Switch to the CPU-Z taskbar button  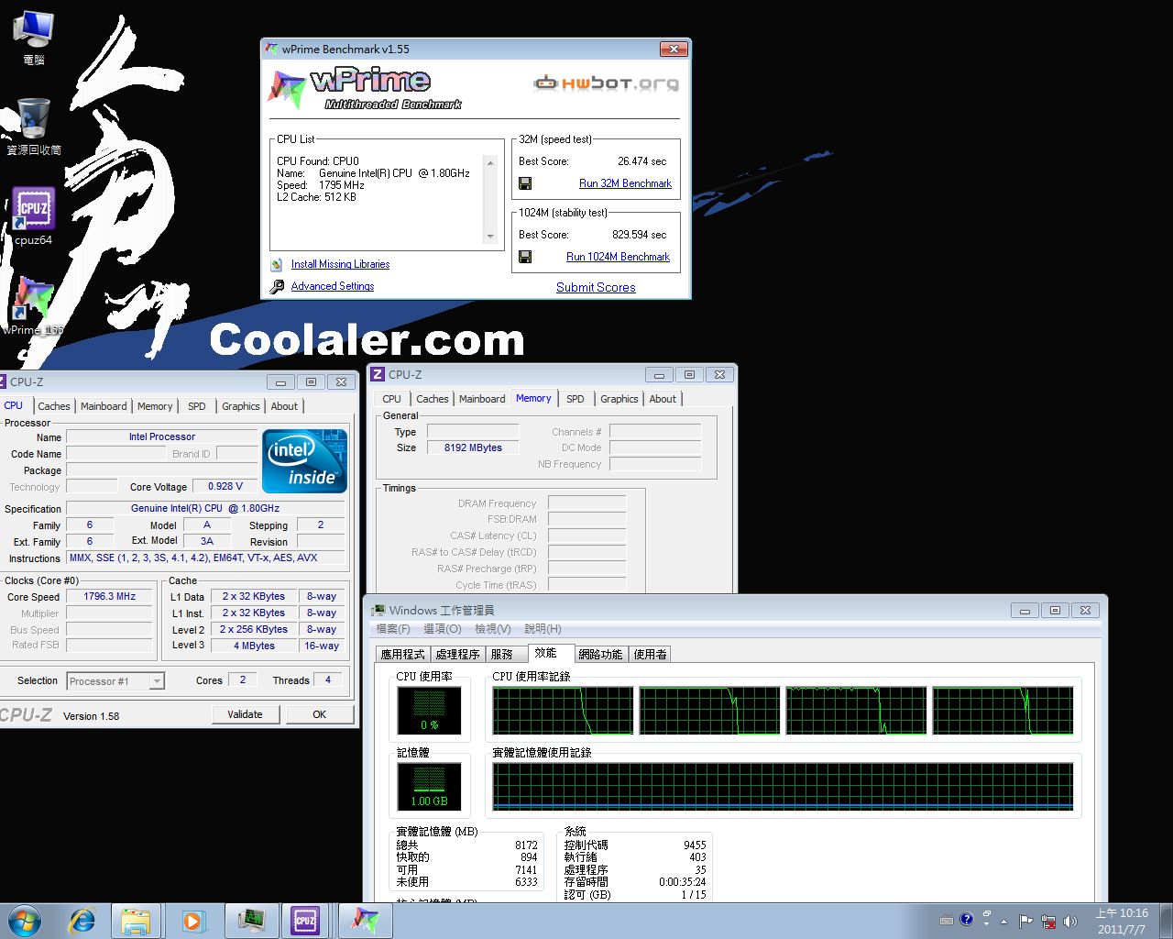pos(306,921)
